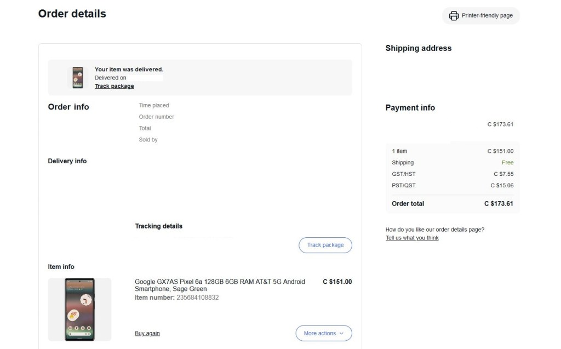Viewport: 561px width, 349px height.
Task: Click the Payment info heading
Action: click(410, 108)
